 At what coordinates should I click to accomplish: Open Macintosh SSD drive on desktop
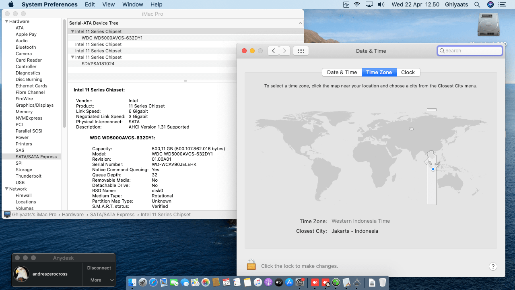[x=488, y=25]
